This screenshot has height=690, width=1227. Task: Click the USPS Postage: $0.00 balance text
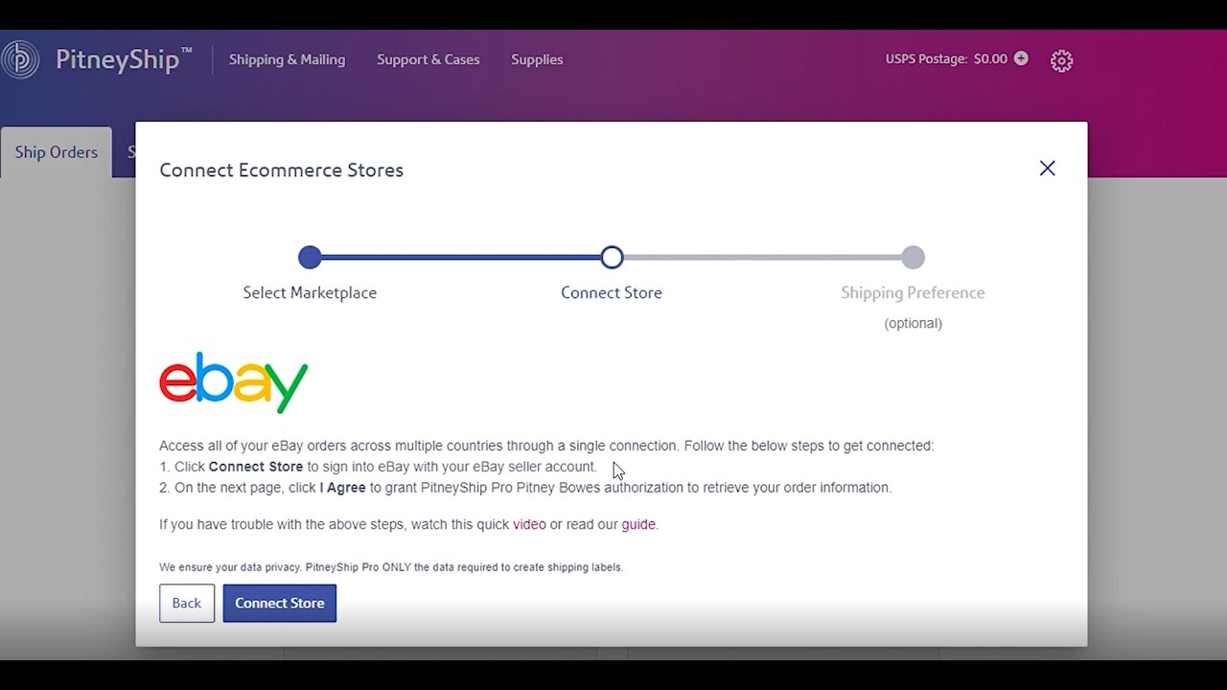point(946,58)
